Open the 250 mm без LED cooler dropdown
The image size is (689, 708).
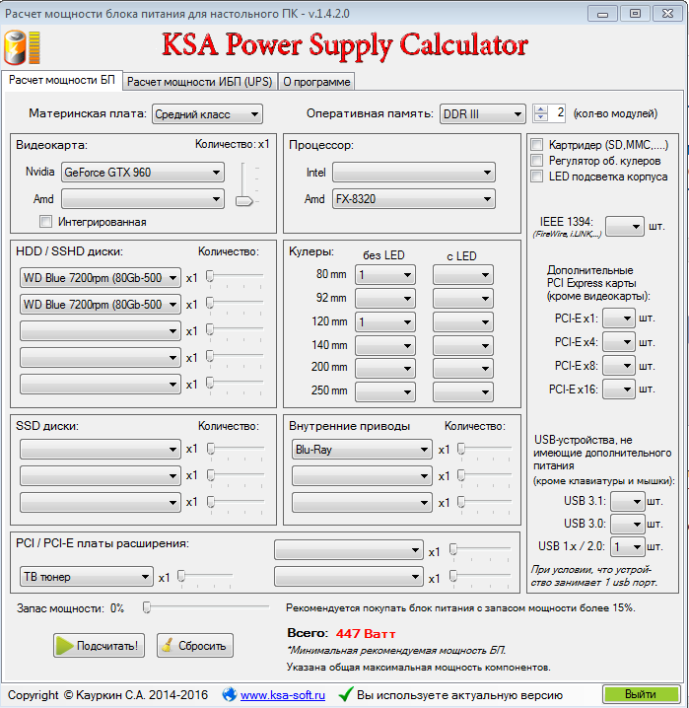[x=385, y=391]
